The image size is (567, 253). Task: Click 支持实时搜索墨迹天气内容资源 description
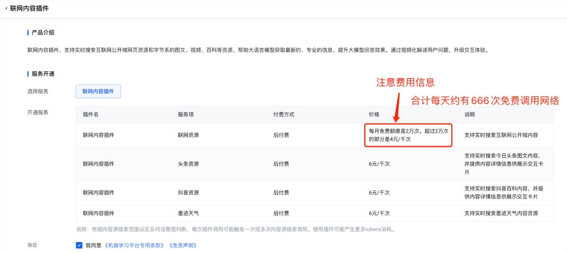click(501, 213)
